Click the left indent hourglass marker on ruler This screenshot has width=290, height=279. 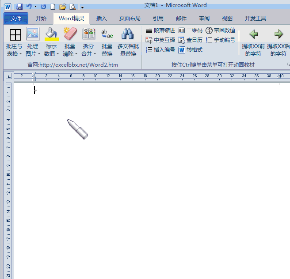[34, 76]
